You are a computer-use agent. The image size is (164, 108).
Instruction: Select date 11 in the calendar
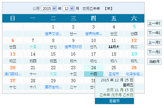coord(114,41)
